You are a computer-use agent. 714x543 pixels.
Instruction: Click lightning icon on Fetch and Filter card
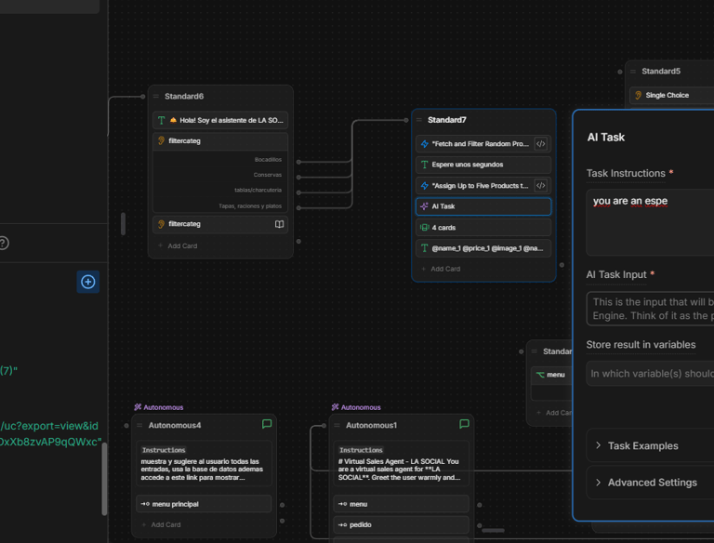424,144
